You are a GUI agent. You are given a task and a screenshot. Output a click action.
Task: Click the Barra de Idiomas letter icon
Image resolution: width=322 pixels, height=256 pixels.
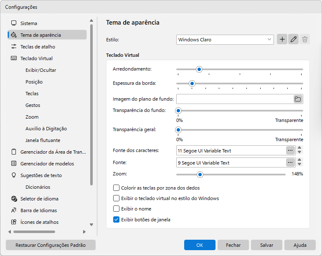tap(14, 210)
